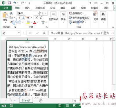Click the formula bar confirm checkmark

pyautogui.click(x=37, y=33)
